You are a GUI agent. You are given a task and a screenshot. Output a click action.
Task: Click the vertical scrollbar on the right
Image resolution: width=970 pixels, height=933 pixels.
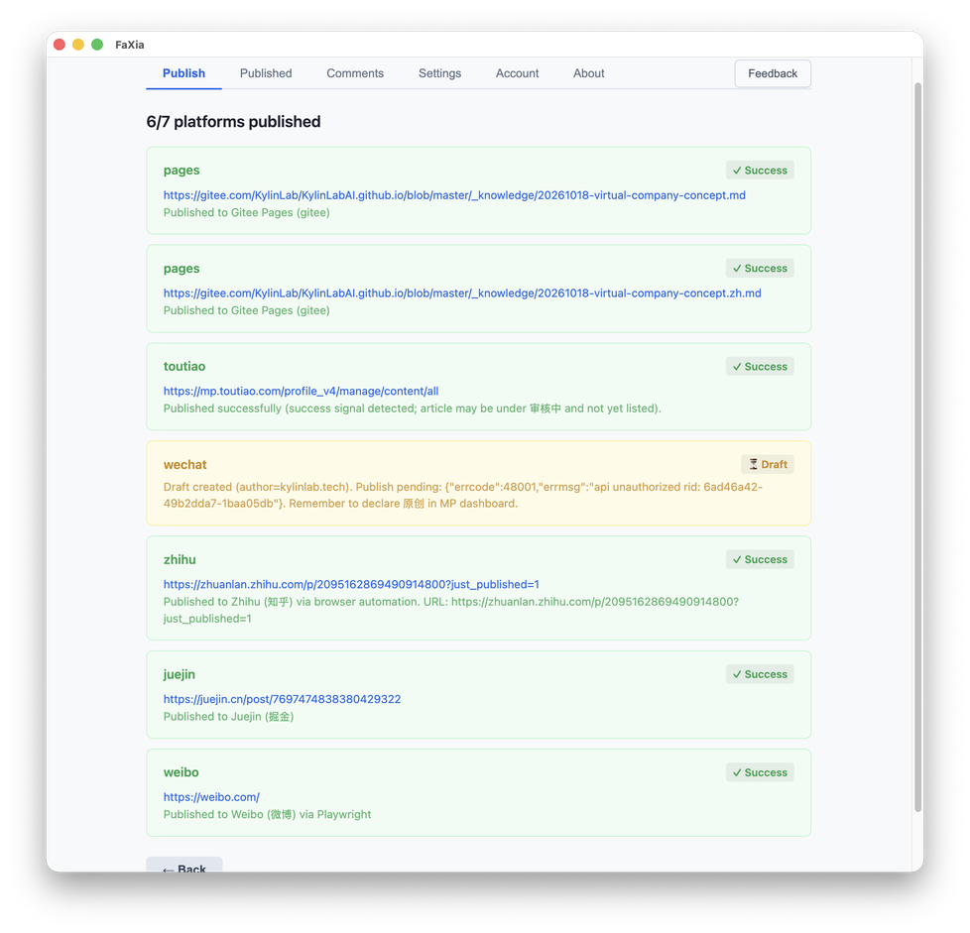tap(918, 446)
